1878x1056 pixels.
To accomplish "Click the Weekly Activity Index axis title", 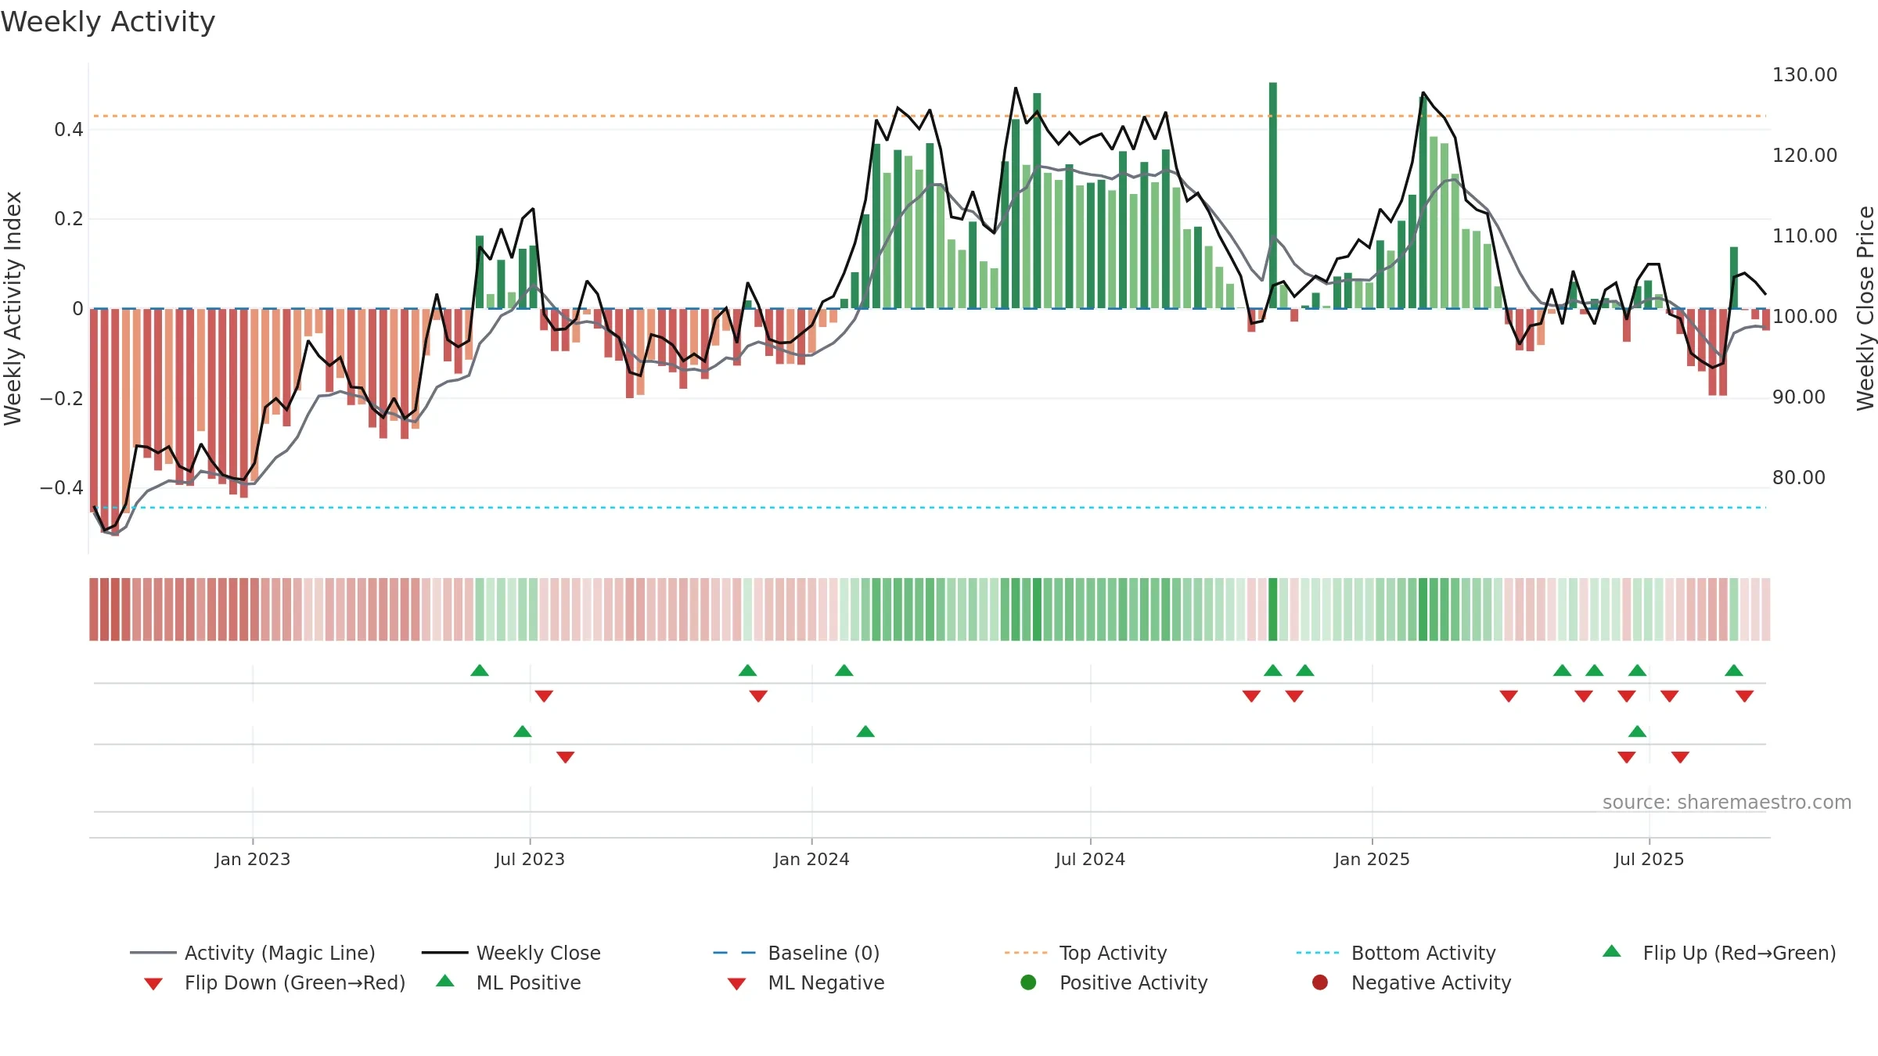I will [x=13, y=308].
